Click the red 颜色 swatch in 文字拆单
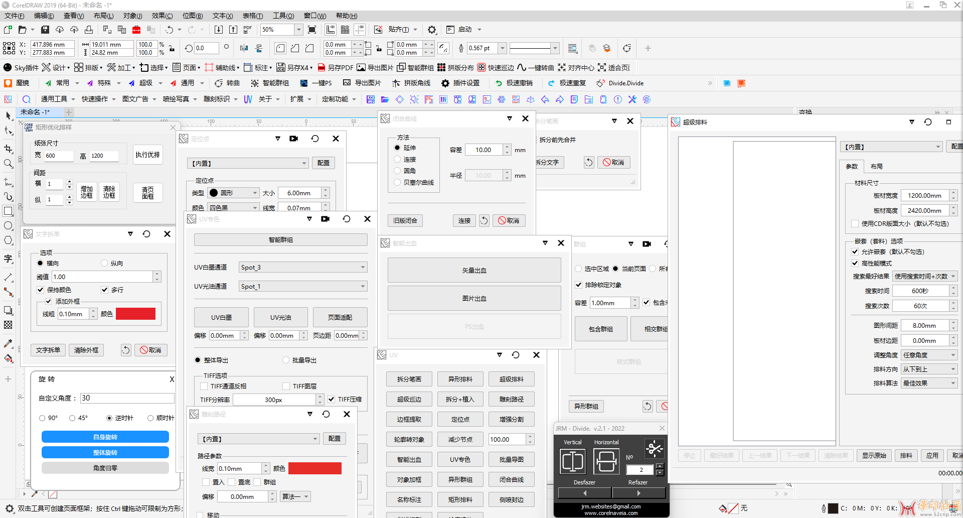 click(135, 314)
